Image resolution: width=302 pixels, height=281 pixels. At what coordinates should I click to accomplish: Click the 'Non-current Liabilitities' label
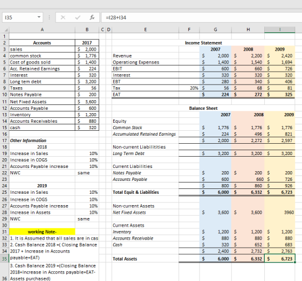click(x=139, y=147)
